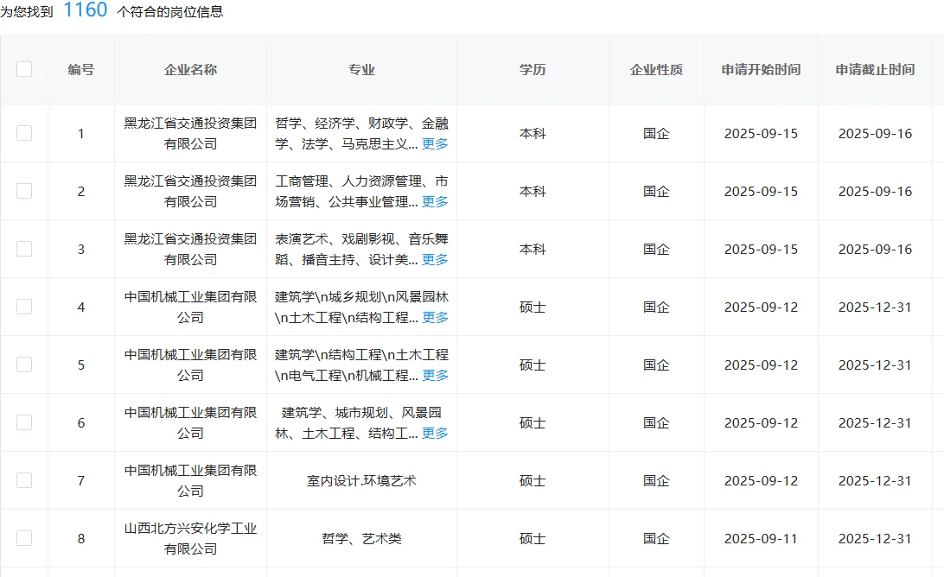Click the 专业 column header

point(361,69)
